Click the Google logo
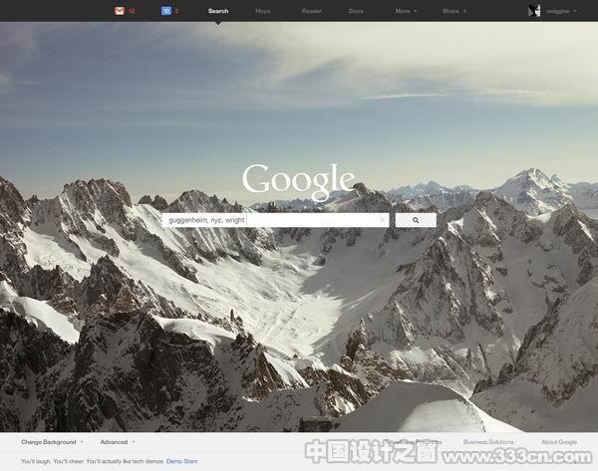This screenshot has width=598, height=471. (299, 181)
